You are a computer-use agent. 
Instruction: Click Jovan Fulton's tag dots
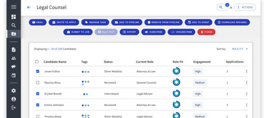[x=85, y=72]
